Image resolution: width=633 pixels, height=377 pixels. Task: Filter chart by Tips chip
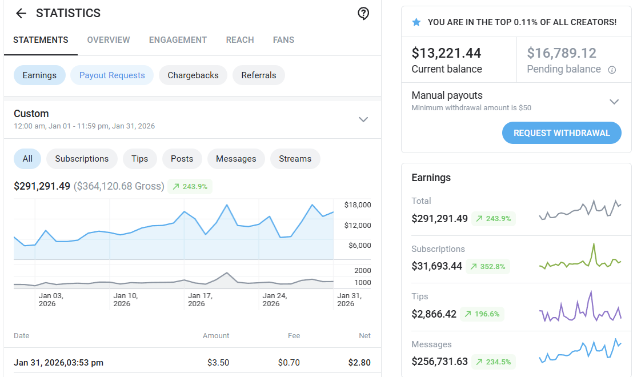coord(139,159)
